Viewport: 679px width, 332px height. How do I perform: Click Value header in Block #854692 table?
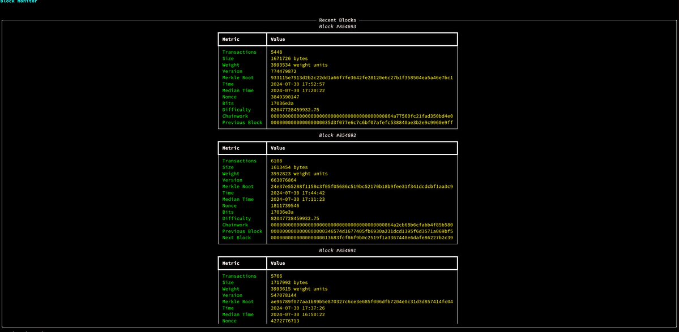[x=277, y=148]
